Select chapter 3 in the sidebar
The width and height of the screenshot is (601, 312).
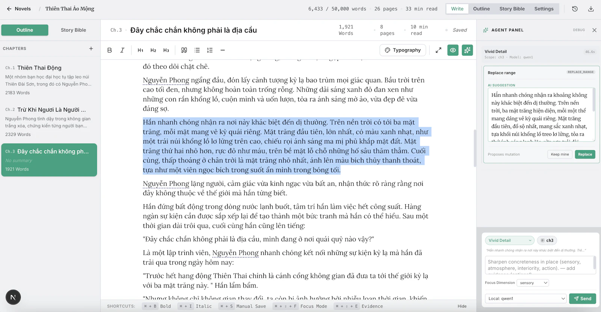pos(49,160)
